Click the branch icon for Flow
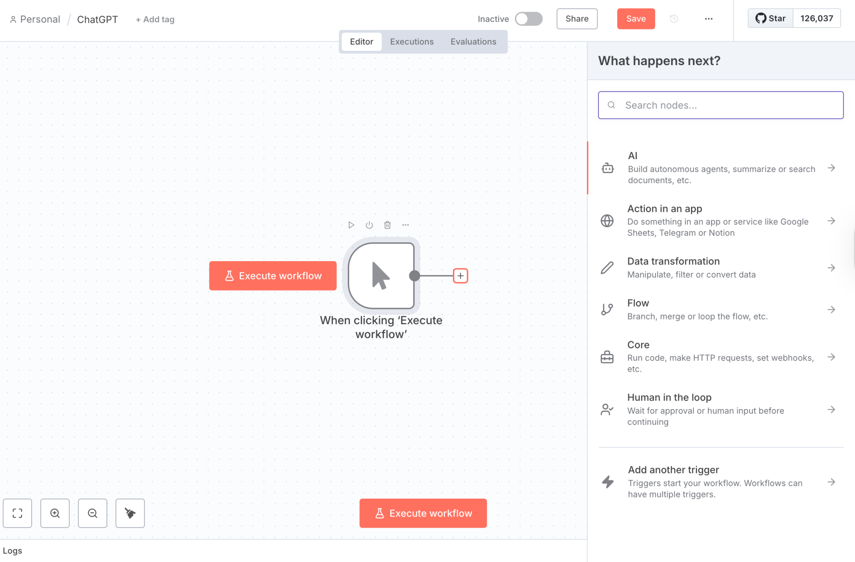Screen dimensions: 855x562 (607, 309)
